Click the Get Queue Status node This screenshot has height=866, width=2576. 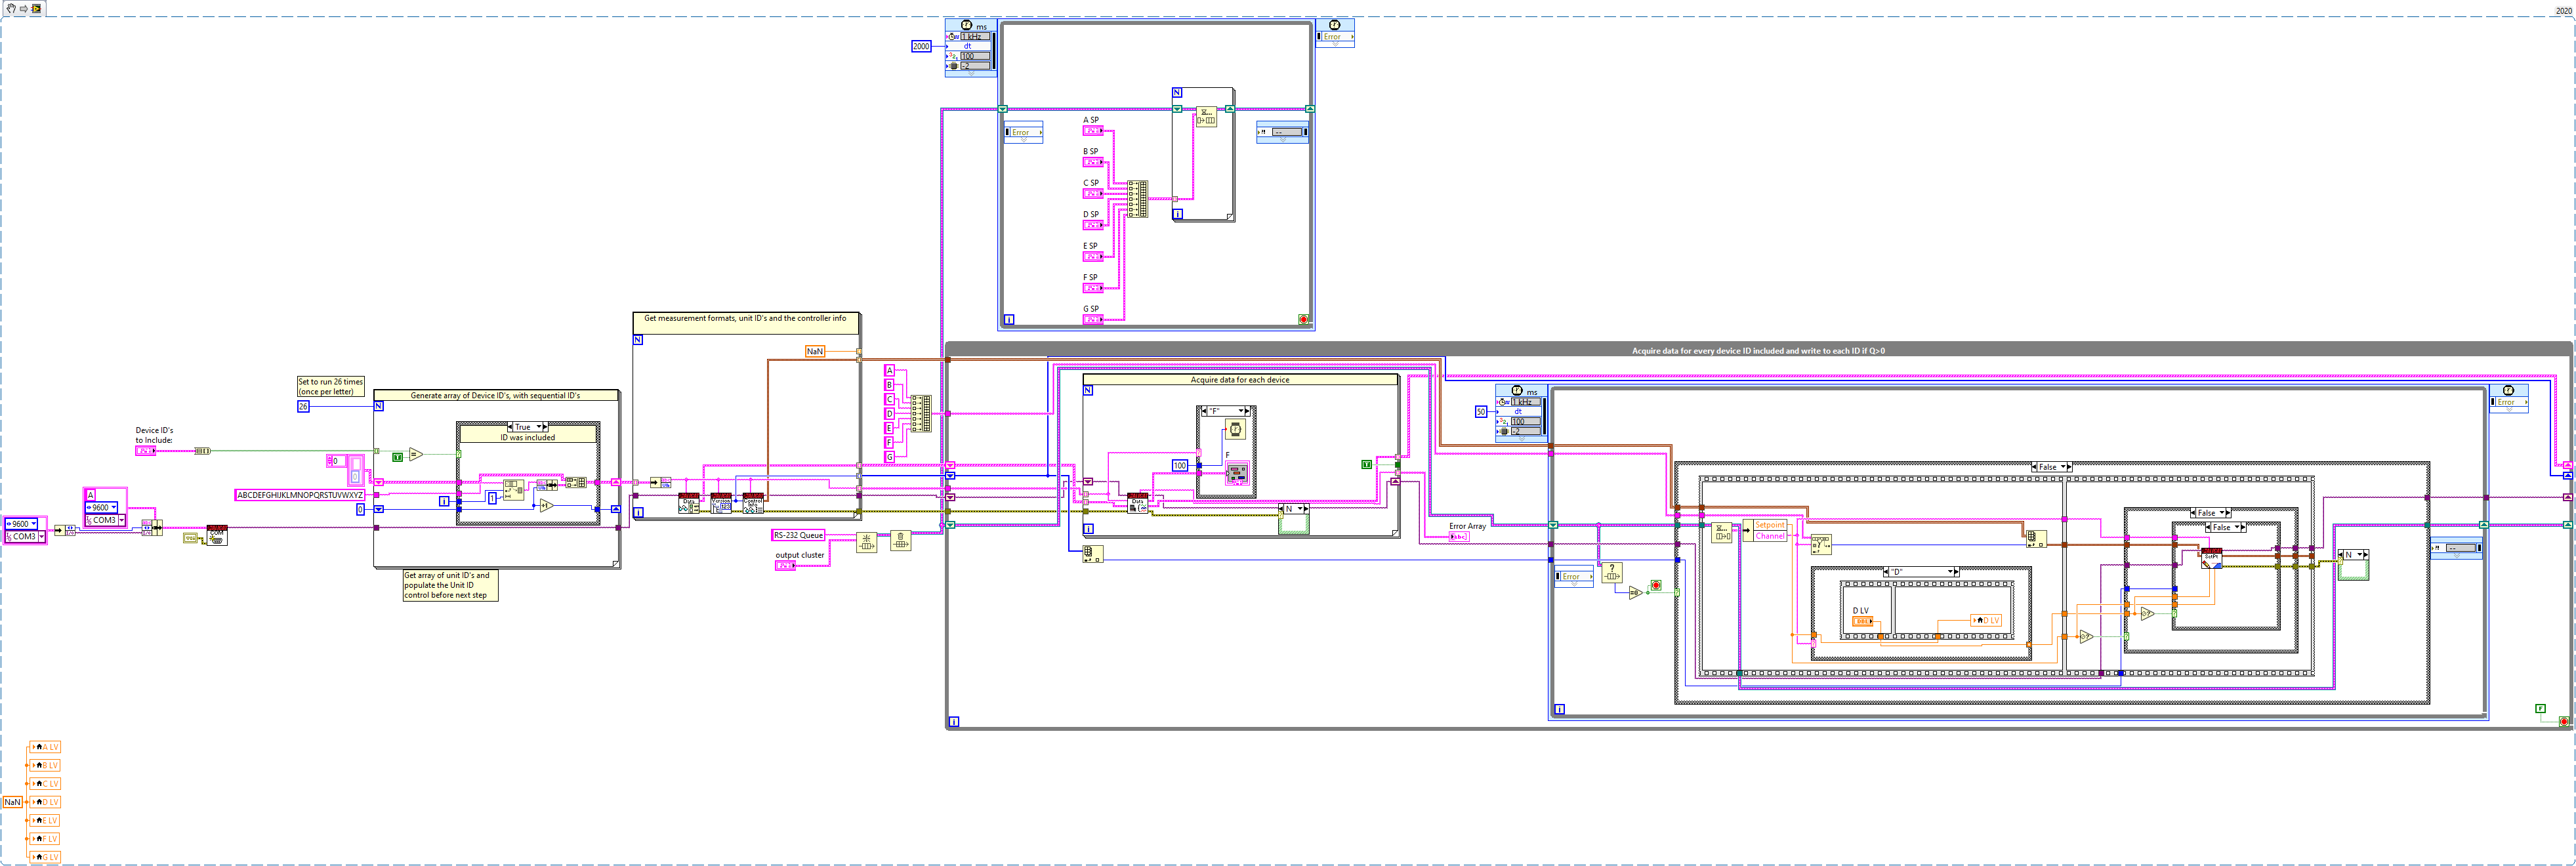tap(1611, 572)
